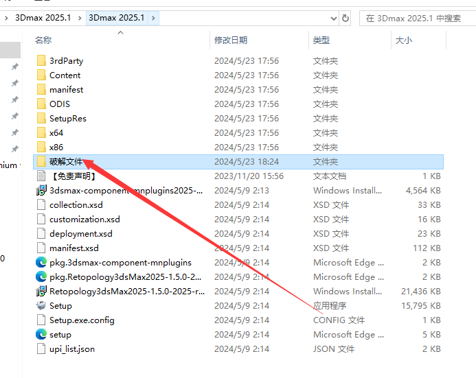Viewport: 476px width, 378px height.
Task: Click the manifest folder icon
Action: [41, 89]
